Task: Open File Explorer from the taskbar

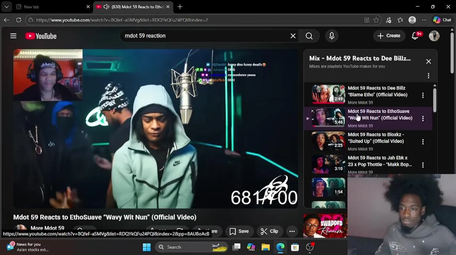Action: click(x=266, y=247)
